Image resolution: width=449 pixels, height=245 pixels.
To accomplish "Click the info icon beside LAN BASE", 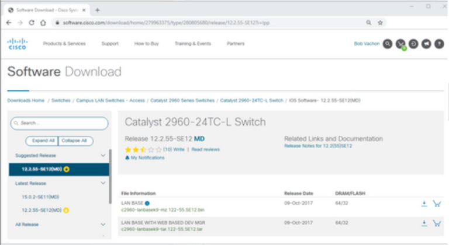I will [147, 203].
